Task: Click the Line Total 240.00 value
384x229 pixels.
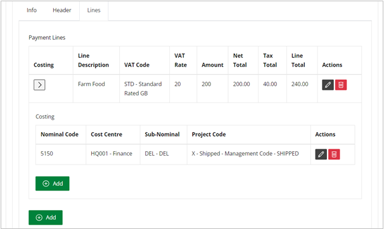Action: (x=300, y=84)
